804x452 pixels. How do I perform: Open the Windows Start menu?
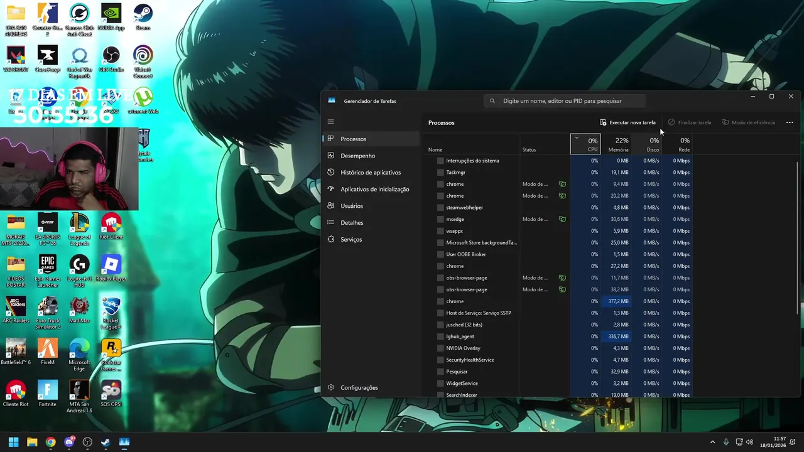pos(14,442)
